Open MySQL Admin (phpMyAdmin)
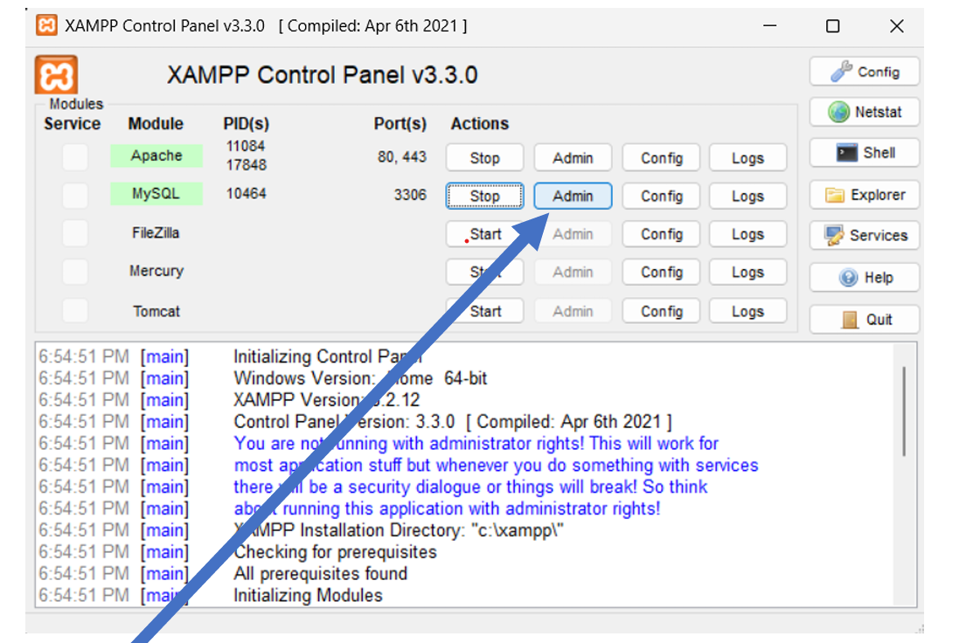This screenshot has height=643, width=980. tap(573, 197)
